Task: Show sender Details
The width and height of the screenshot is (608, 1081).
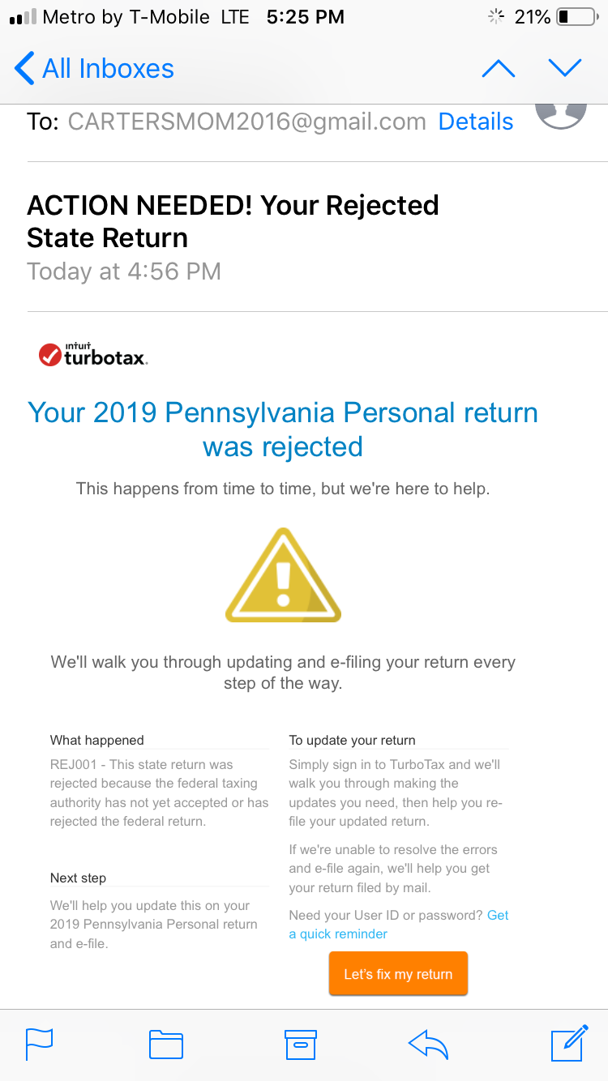Action: click(476, 122)
